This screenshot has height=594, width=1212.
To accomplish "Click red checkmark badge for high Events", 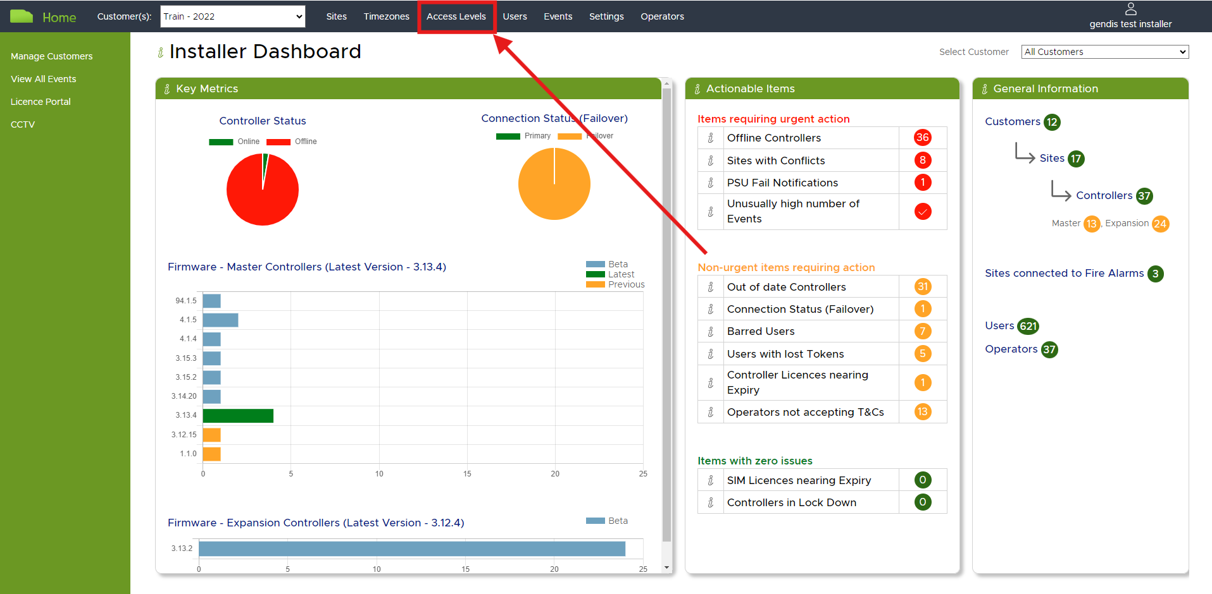I will pos(922,212).
